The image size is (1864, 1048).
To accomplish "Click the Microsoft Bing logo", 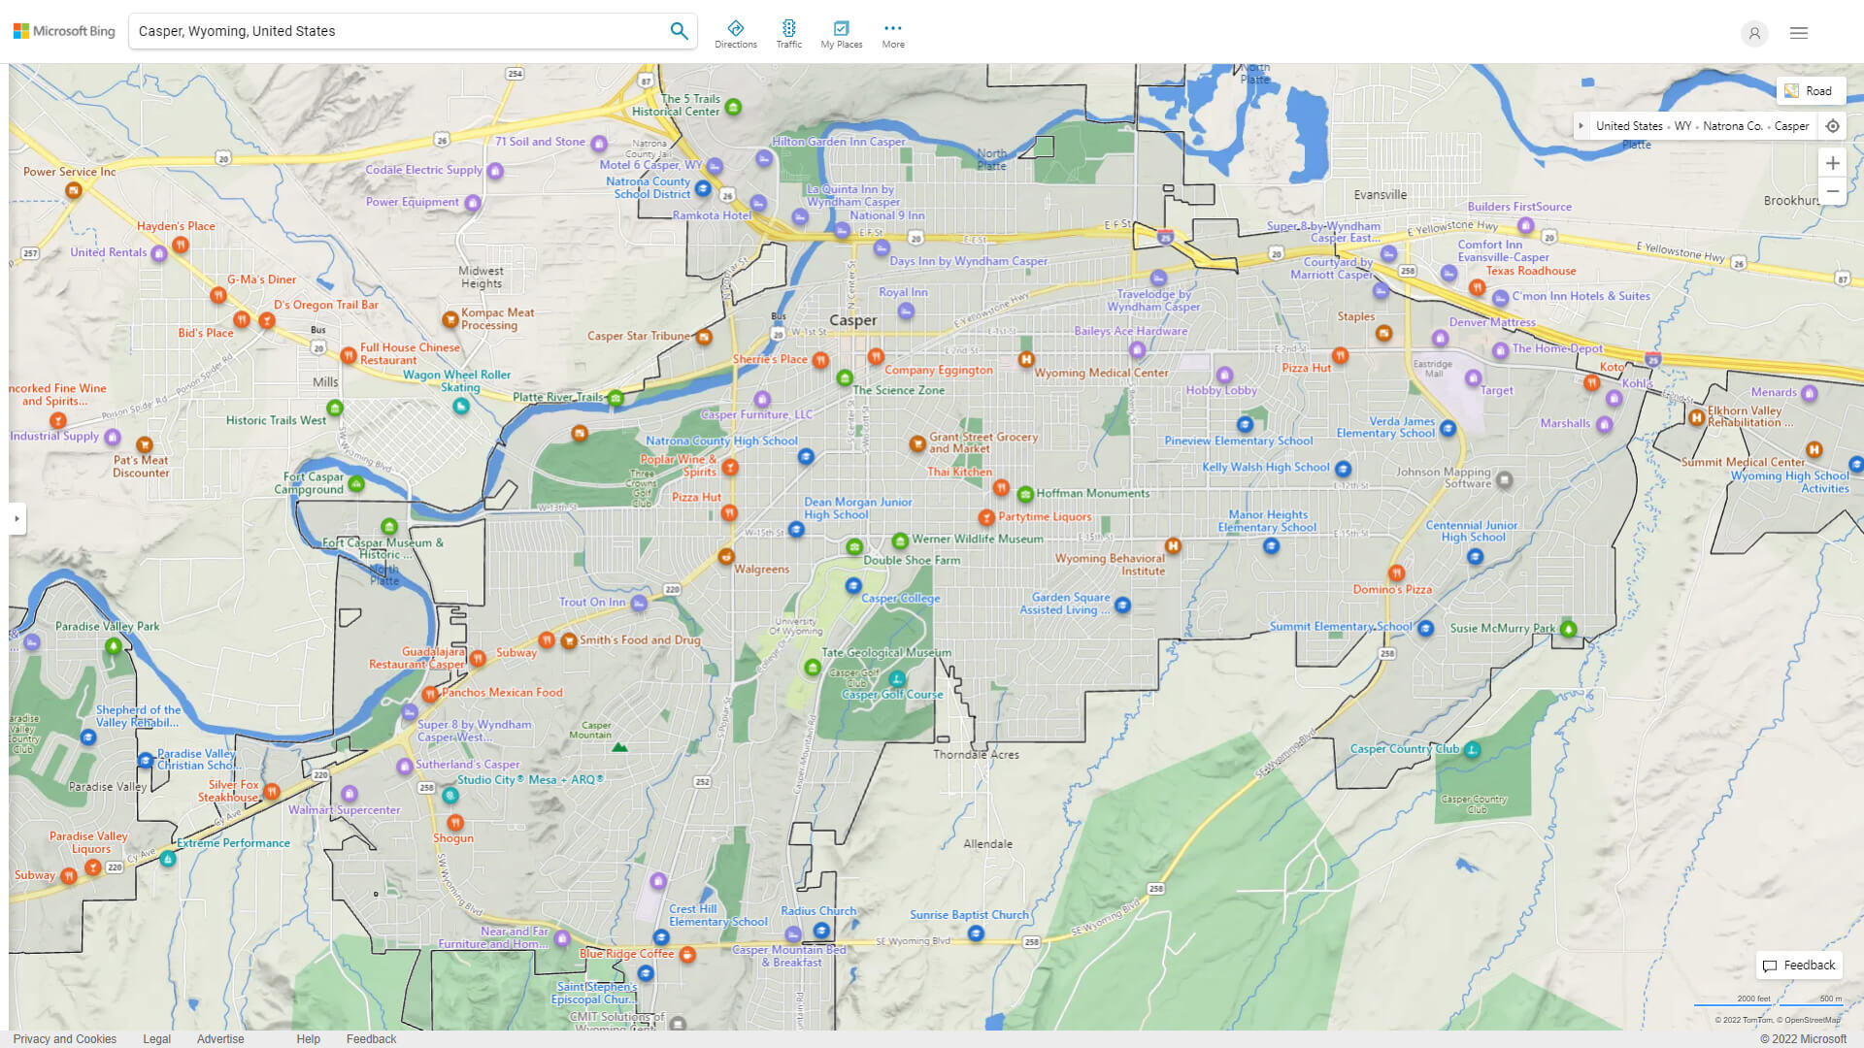I will point(64,31).
